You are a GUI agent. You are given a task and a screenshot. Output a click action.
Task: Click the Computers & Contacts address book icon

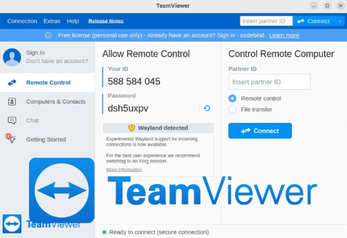12,102
